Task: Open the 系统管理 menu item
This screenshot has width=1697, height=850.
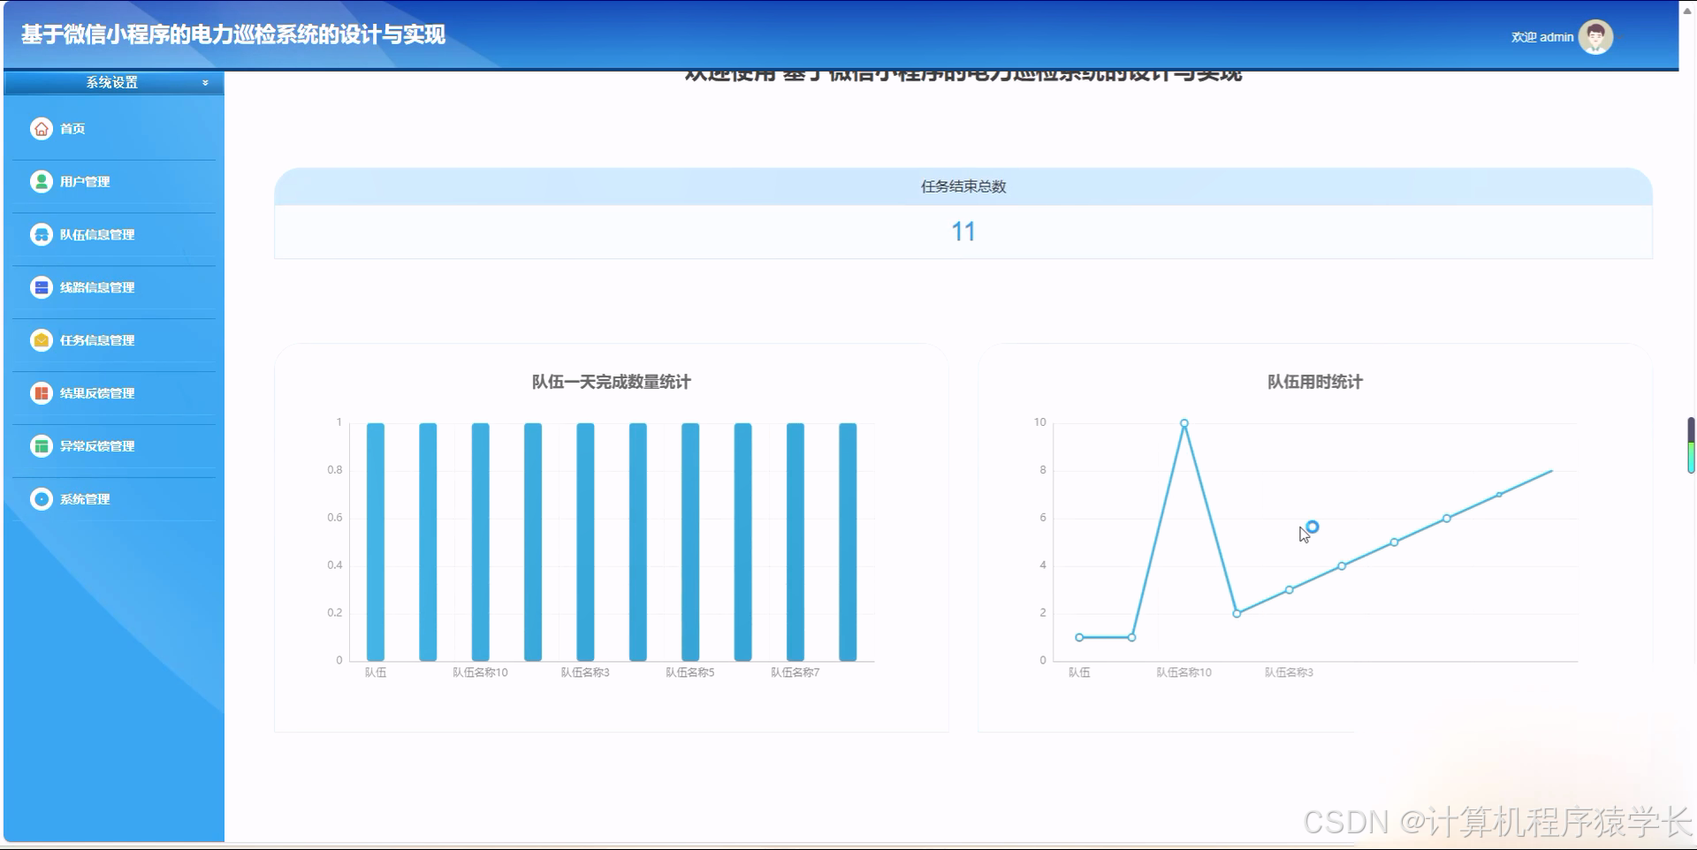Action: [114, 500]
